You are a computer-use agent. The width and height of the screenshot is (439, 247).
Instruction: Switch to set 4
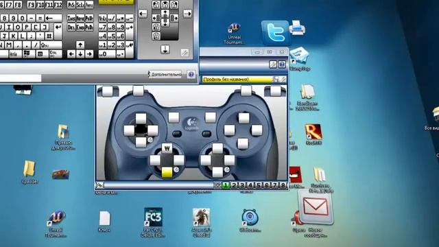click(x=250, y=185)
